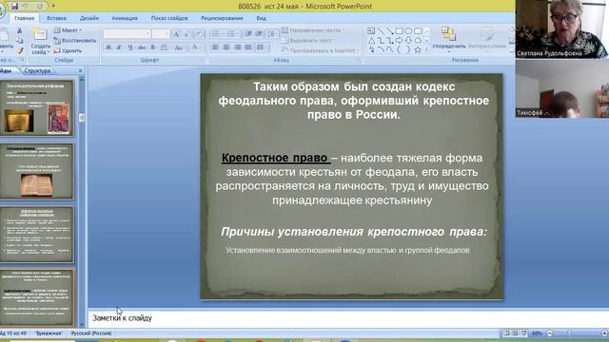Justify the text alignment

[248, 47]
